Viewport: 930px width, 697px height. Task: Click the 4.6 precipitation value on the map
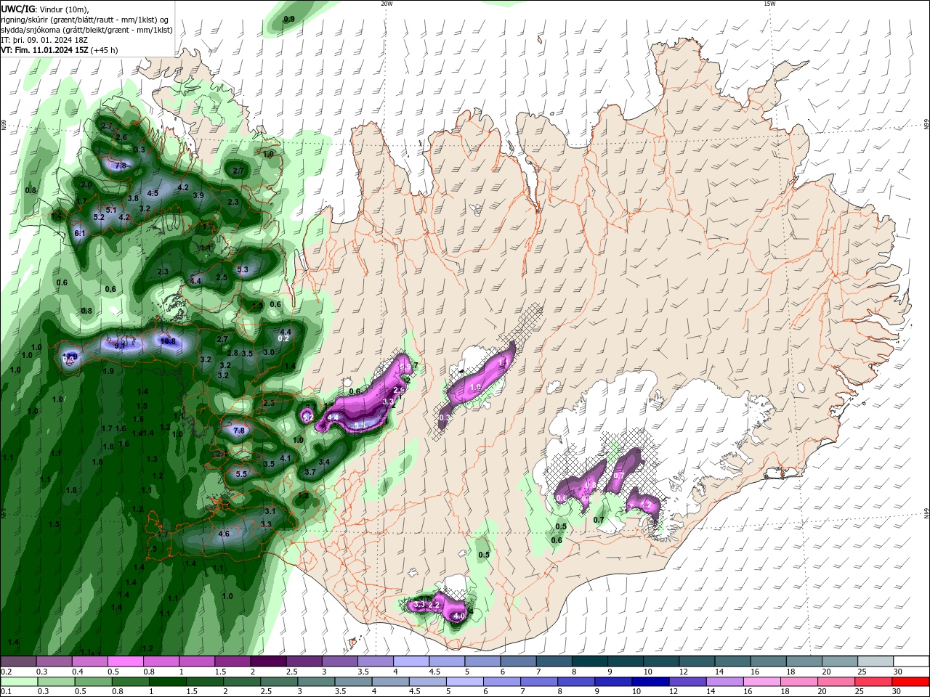224,534
